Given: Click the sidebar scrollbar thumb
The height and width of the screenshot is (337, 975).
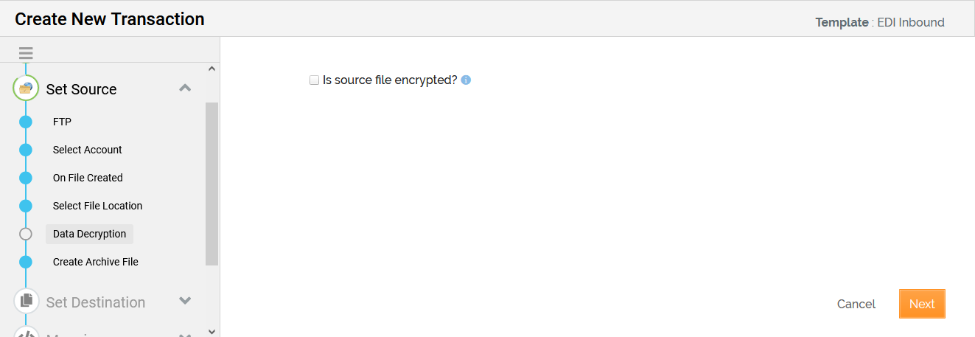Looking at the screenshot, I should [x=212, y=183].
